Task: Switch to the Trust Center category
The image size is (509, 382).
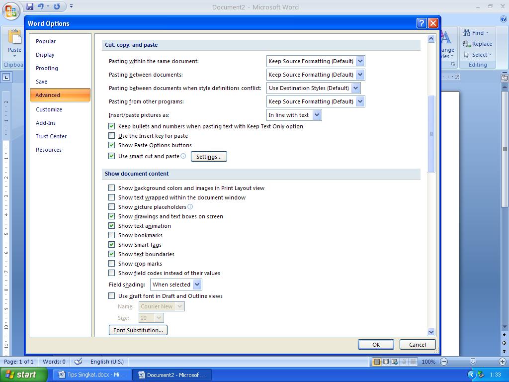Action: (51, 136)
